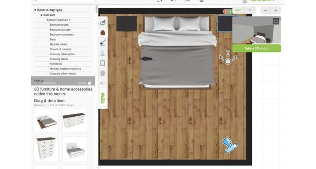
Task: Select the tall white chest of drawers thumbnail
Action: pos(46,149)
